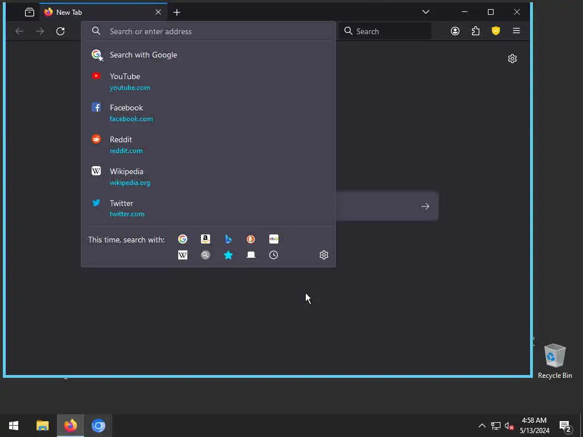583x437 pixels.
Task: Open the network tray icon
Action: coord(496,426)
